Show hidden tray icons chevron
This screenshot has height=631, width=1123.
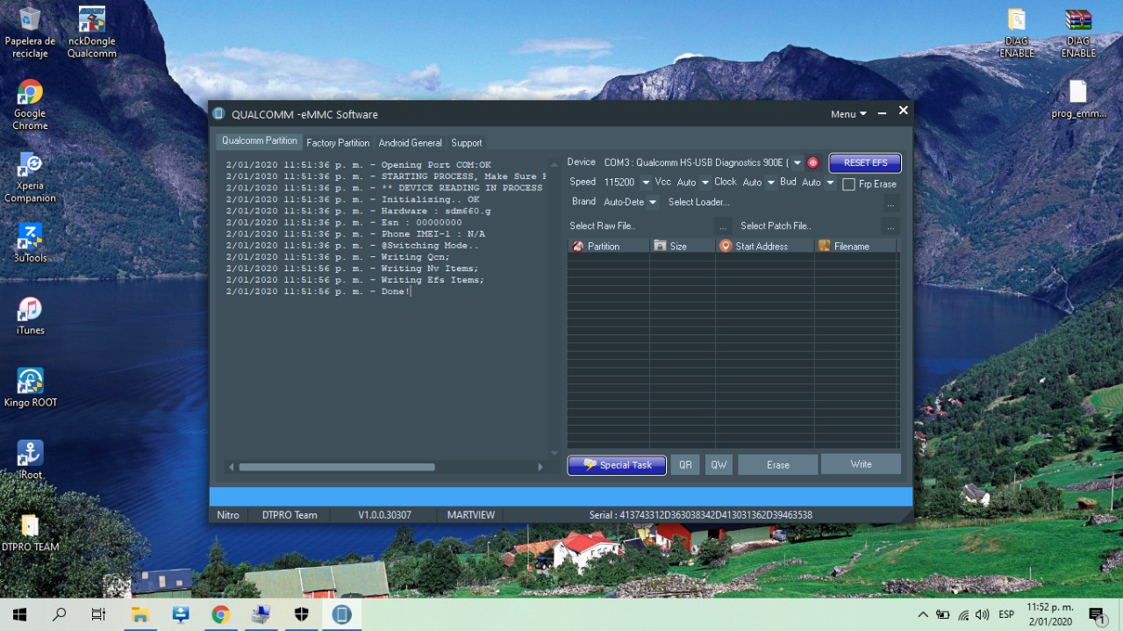pos(923,614)
